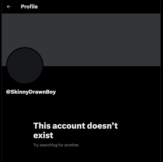Click the word "doesn't" in the heading
This screenshot has height=162, width=163.
tap(102, 125)
